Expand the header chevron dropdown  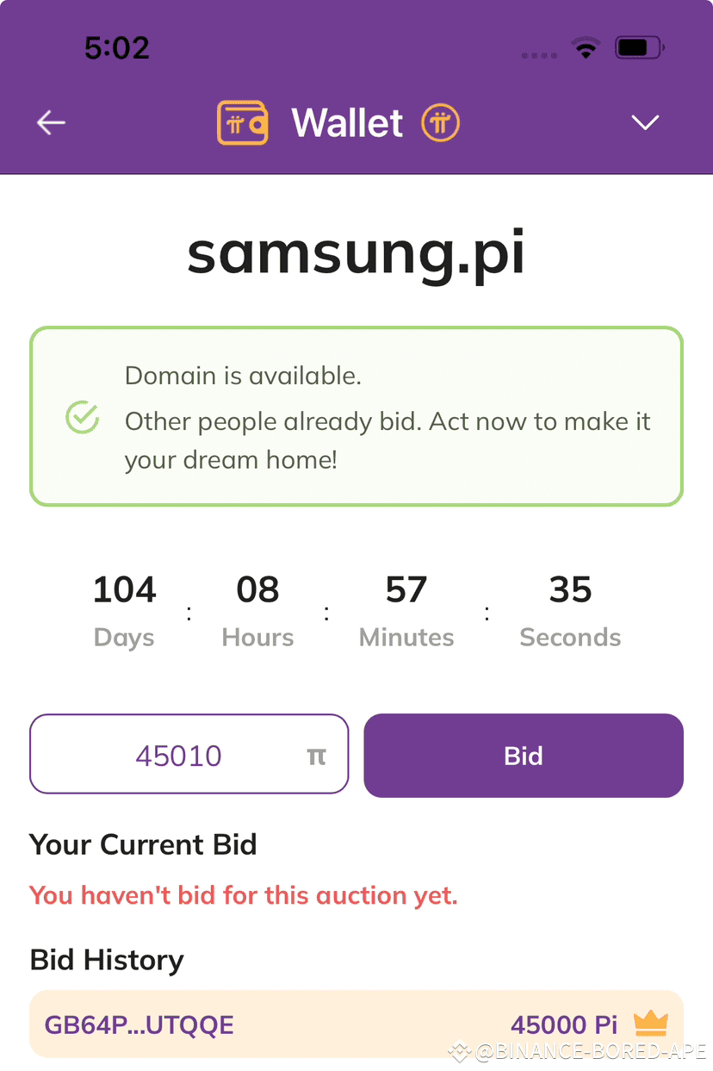645,123
